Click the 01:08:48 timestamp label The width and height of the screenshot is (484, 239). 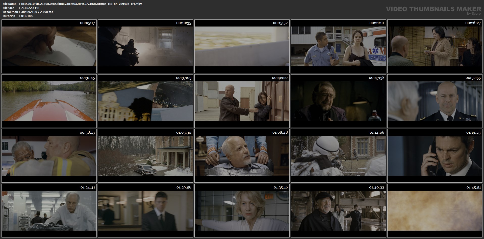pyautogui.click(x=280, y=133)
